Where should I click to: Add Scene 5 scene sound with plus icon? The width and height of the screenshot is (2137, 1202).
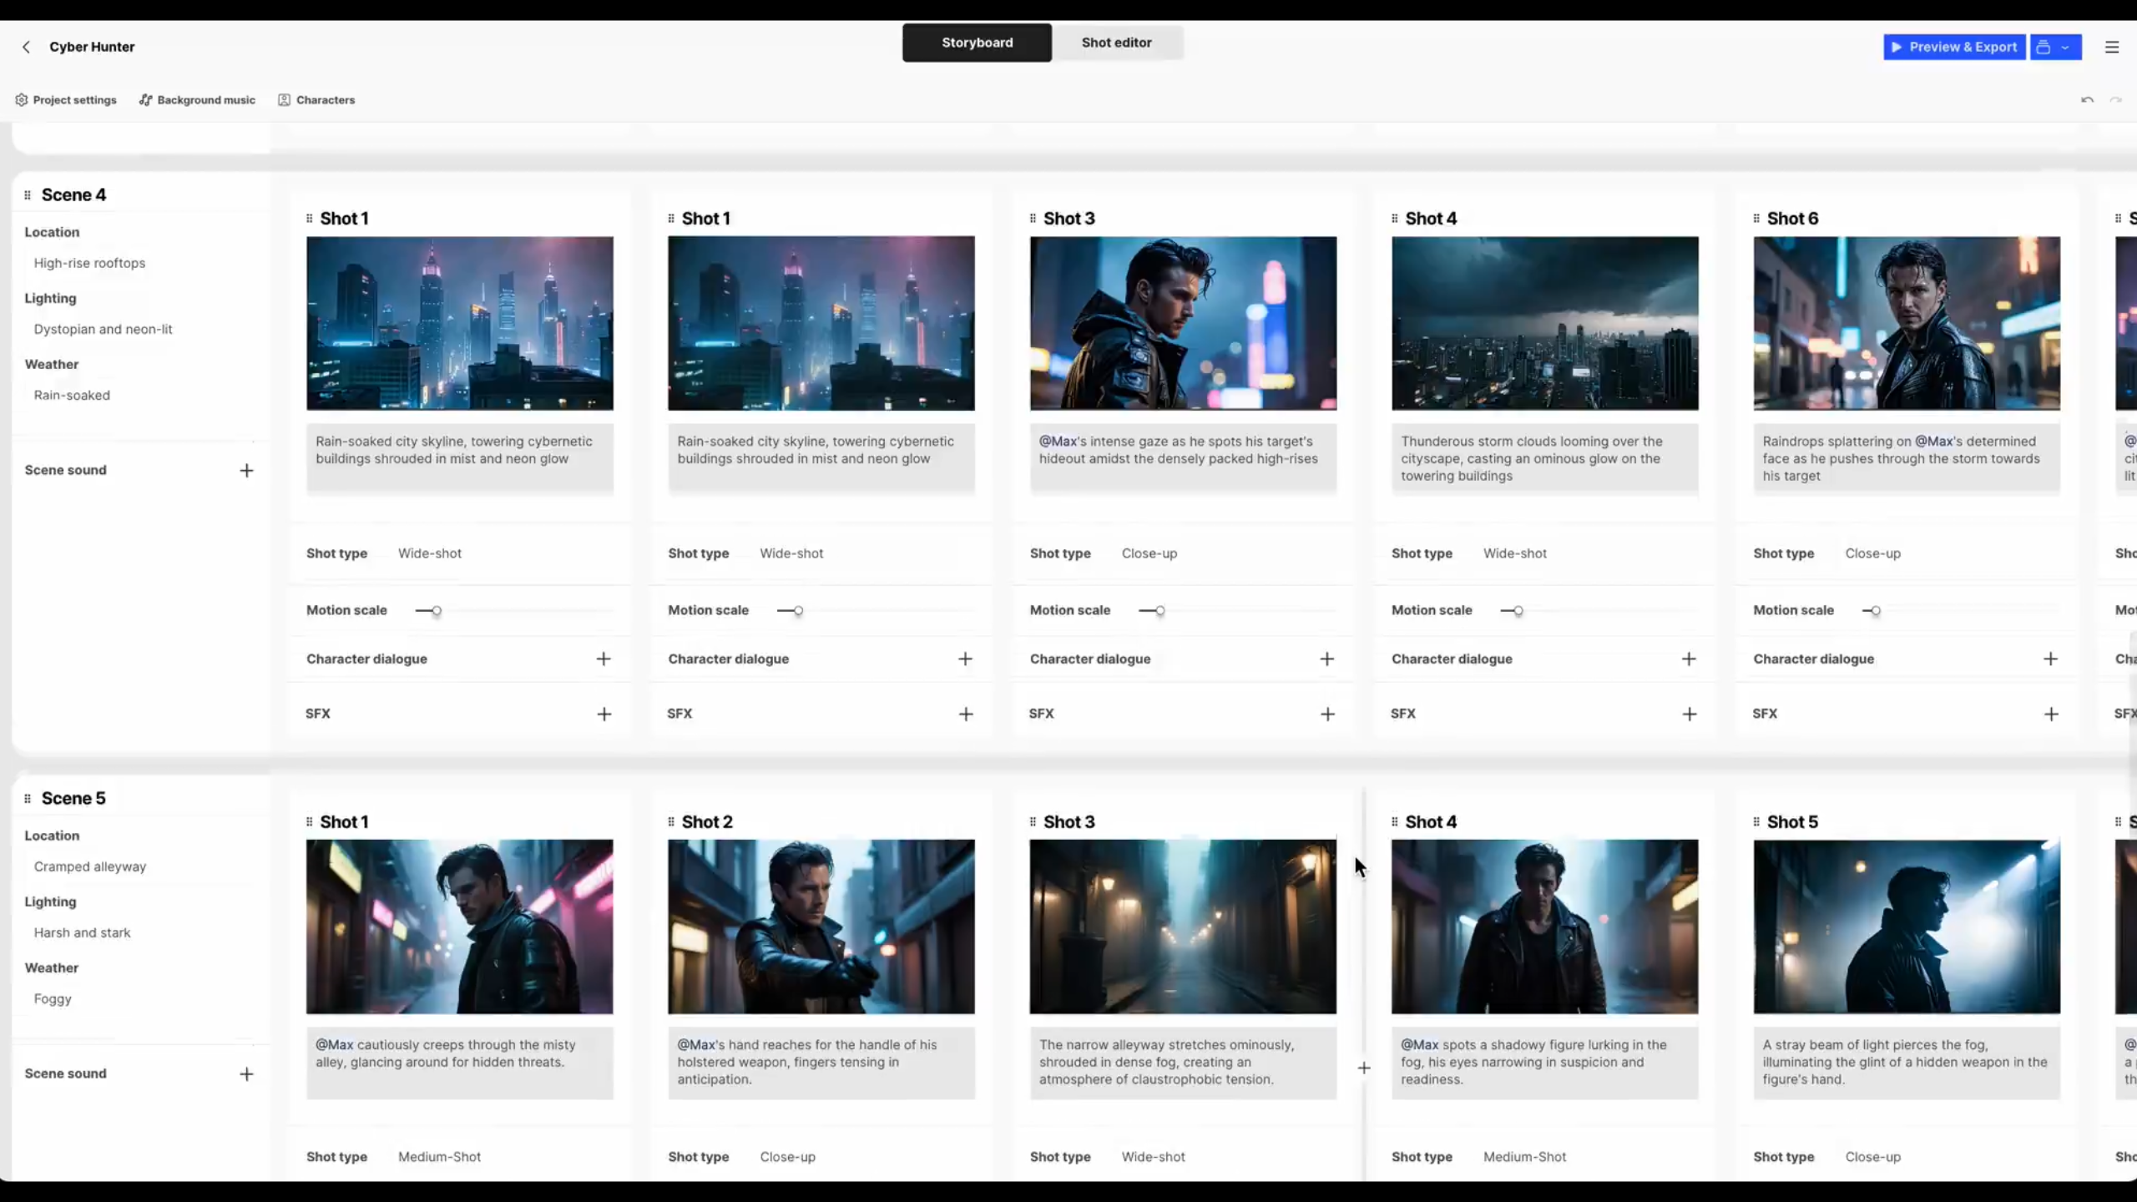coord(246,1074)
